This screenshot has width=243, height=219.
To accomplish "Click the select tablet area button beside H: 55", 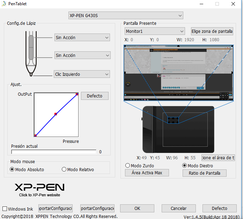I will [218, 158].
